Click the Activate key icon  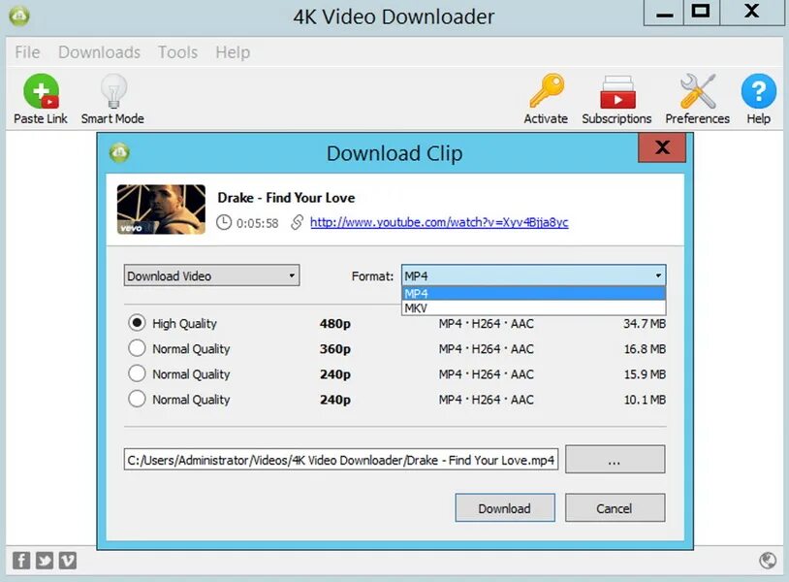[547, 90]
